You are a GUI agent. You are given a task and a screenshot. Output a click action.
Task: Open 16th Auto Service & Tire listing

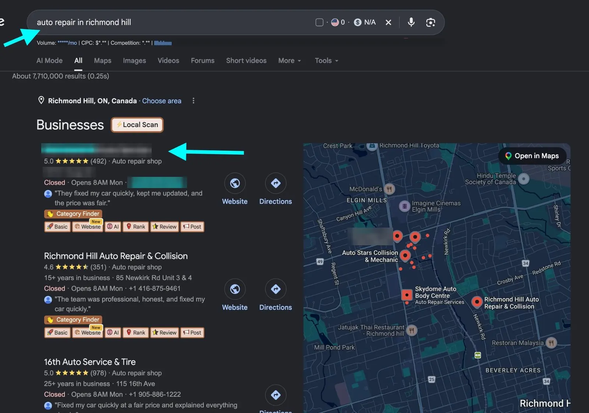click(x=90, y=362)
